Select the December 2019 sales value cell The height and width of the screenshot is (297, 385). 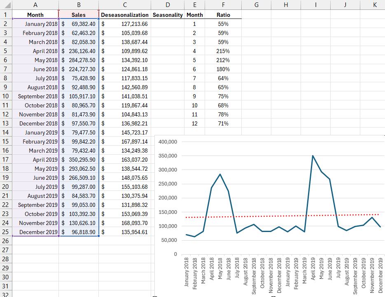pos(78,232)
